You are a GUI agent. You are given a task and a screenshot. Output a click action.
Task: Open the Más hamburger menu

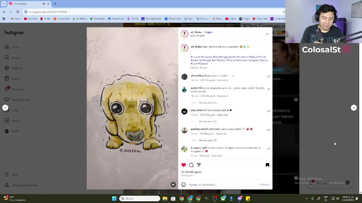pos(11,175)
